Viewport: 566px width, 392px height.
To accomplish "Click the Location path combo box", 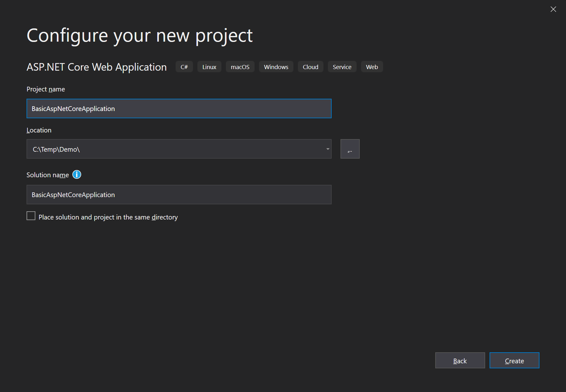I will (x=174, y=149).
